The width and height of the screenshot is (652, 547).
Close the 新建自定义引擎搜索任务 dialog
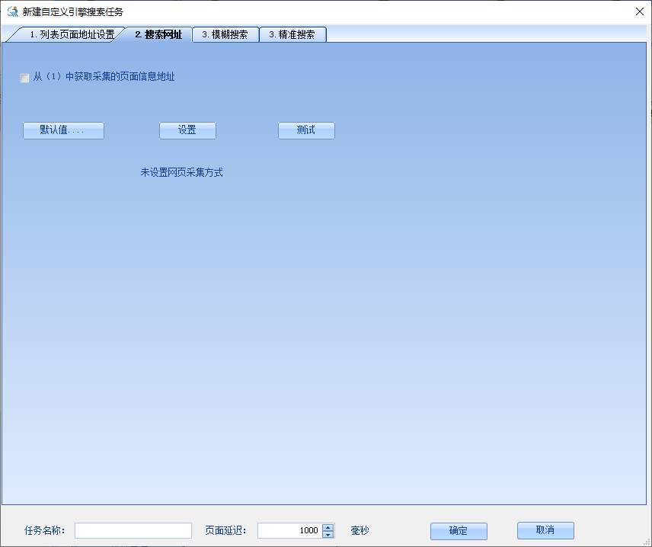pyautogui.click(x=638, y=11)
